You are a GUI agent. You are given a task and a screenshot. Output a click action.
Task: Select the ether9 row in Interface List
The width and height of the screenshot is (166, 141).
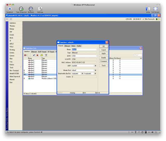pyautogui.click(x=40, y=76)
